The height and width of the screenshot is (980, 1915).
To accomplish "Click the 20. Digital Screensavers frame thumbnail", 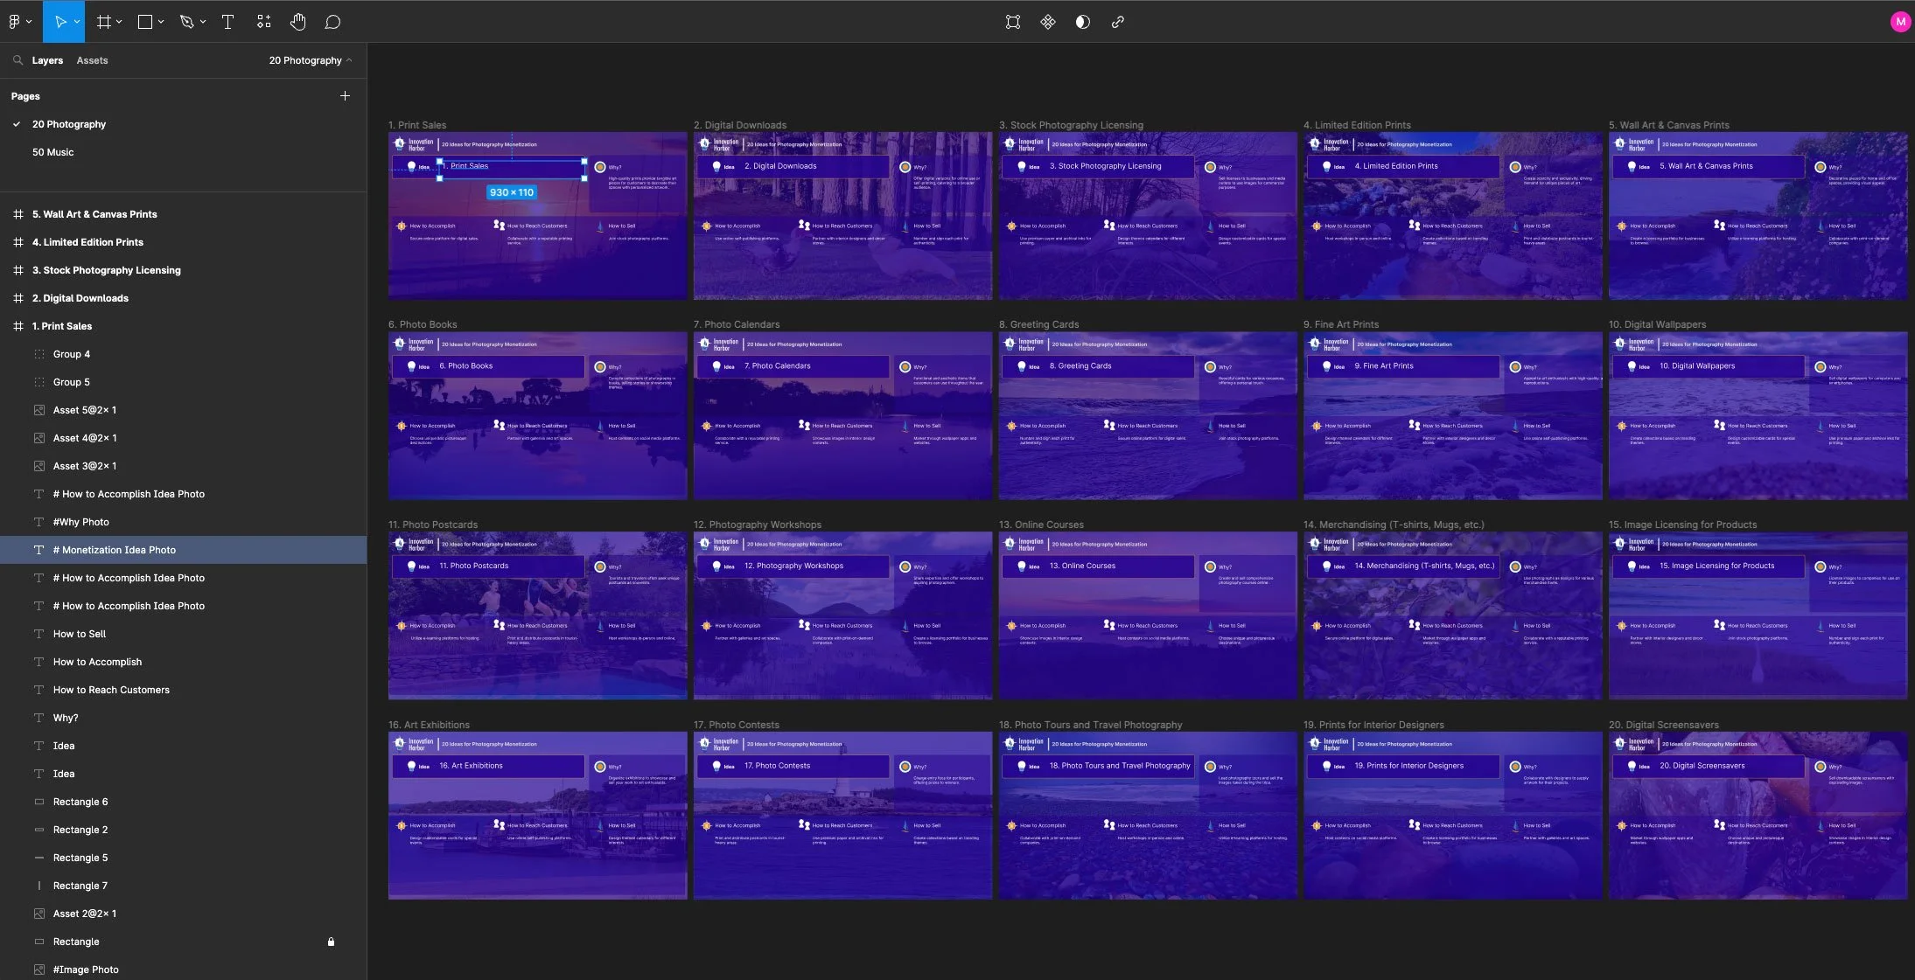I will pos(1757,816).
